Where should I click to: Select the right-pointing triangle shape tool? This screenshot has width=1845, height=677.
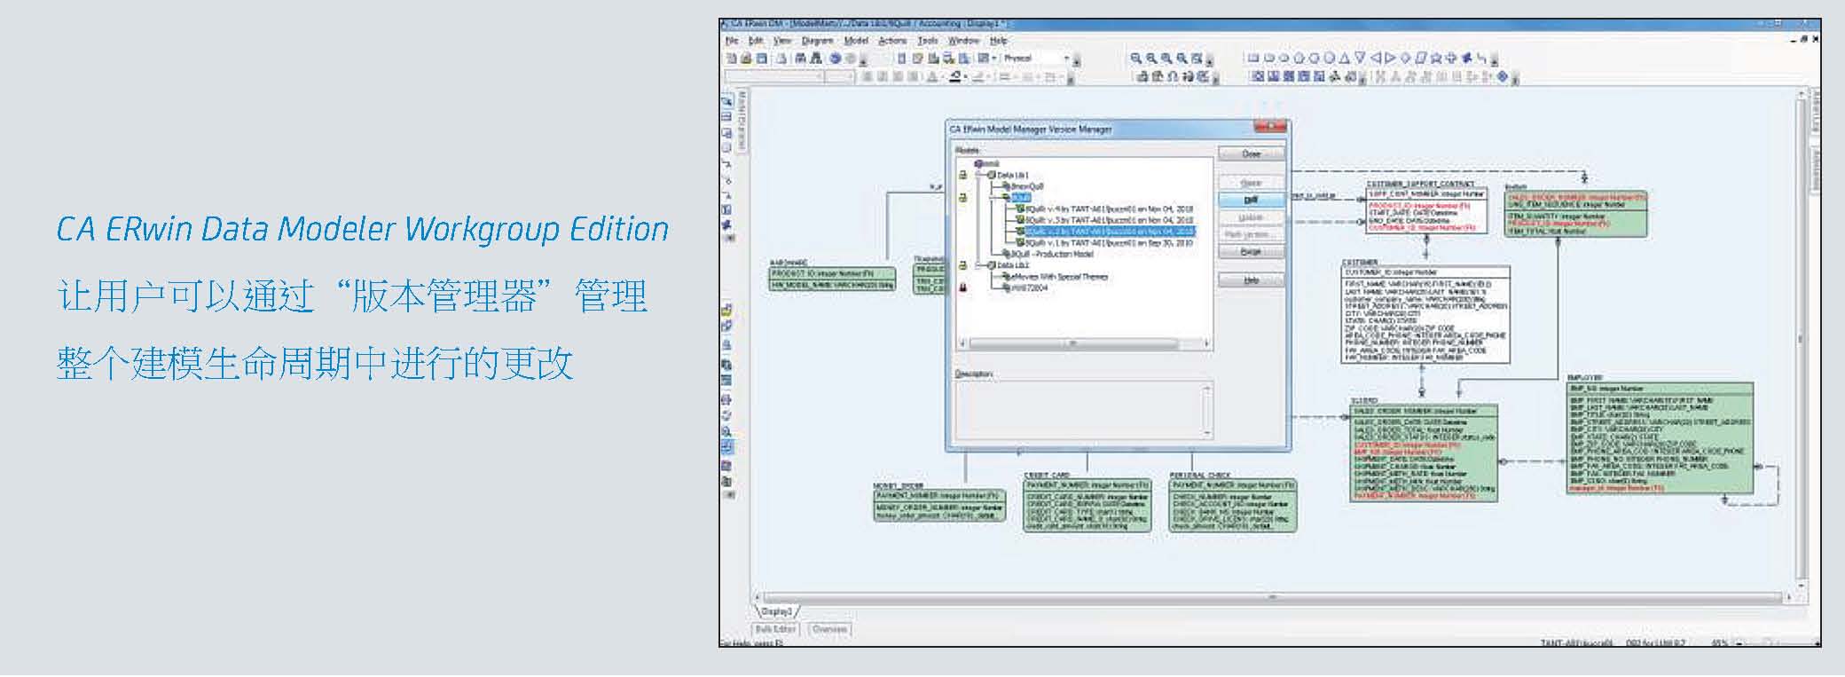pyautogui.click(x=1391, y=58)
